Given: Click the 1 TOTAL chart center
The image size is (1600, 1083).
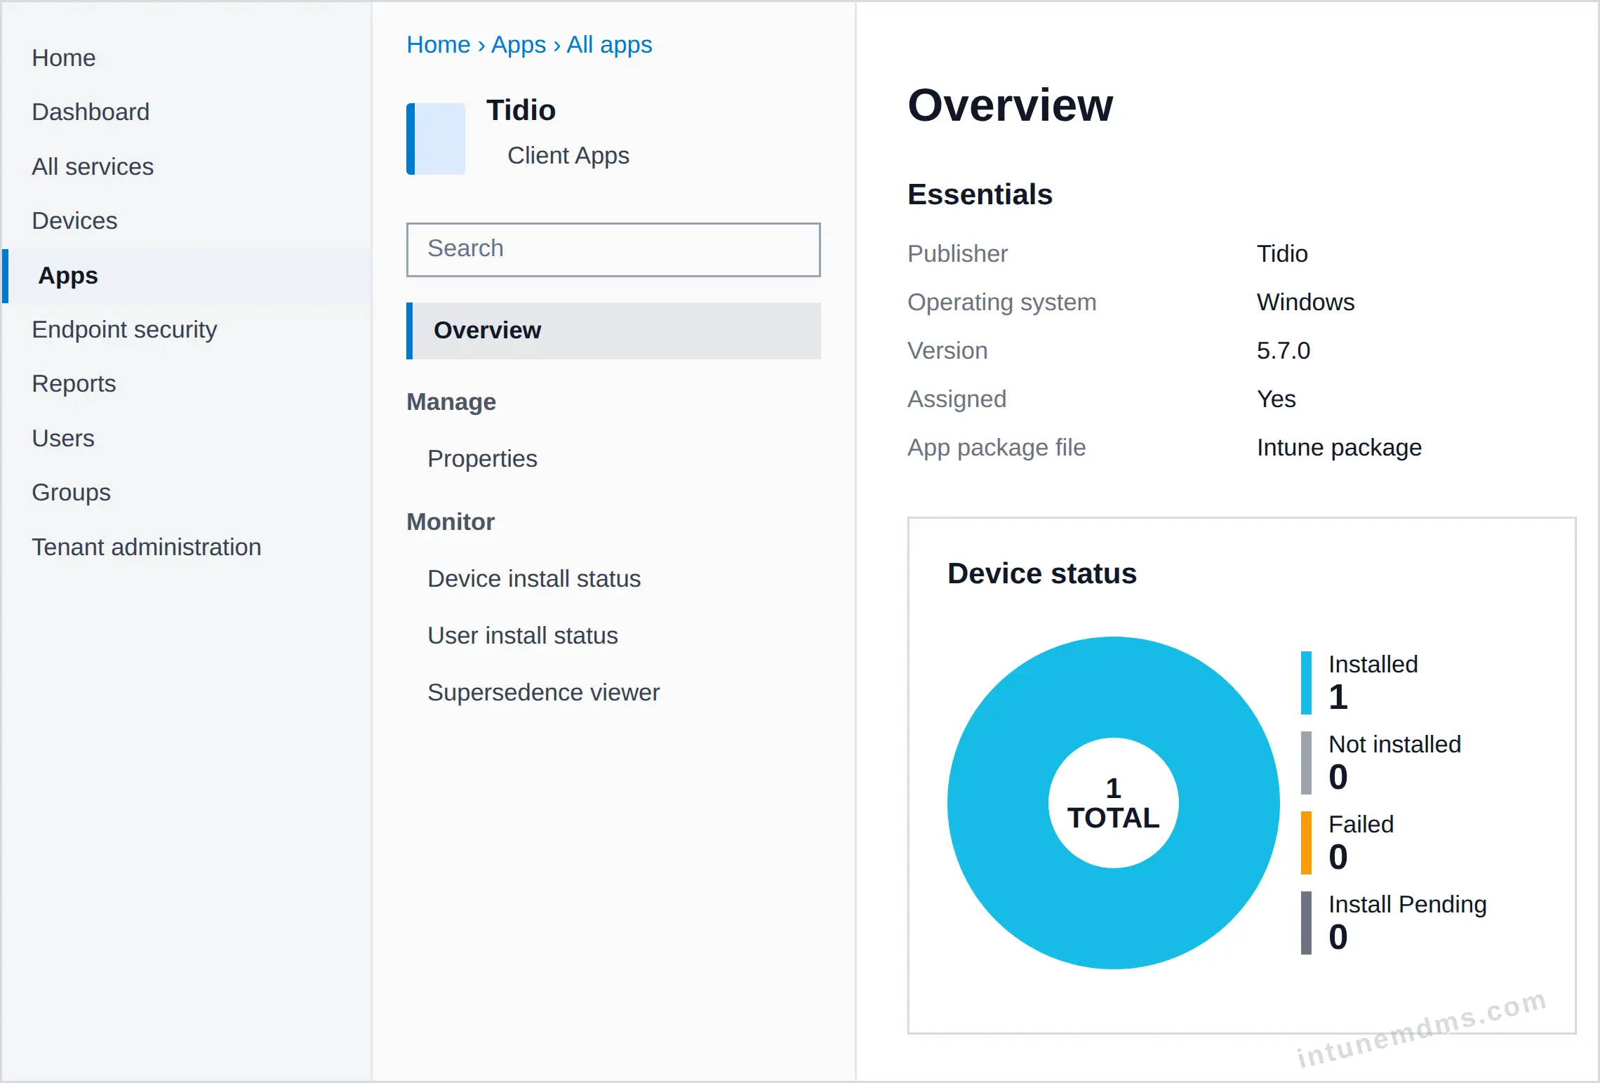Looking at the screenshot, I should (1114, 803).
